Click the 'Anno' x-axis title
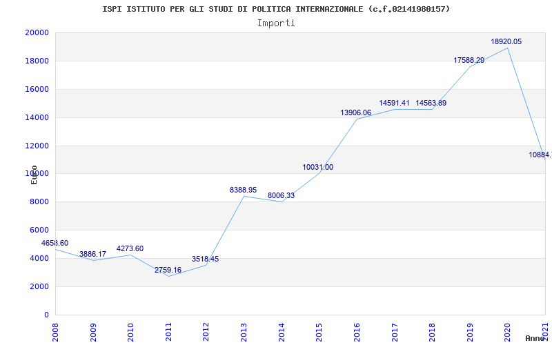This screenshot has width=552, height=345. click(x=535, y=338)
